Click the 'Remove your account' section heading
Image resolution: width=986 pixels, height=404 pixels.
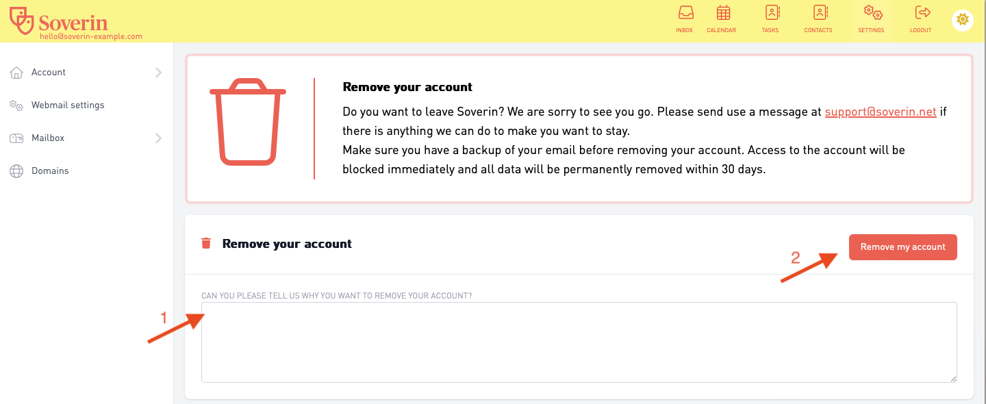[x=287, y=244]
